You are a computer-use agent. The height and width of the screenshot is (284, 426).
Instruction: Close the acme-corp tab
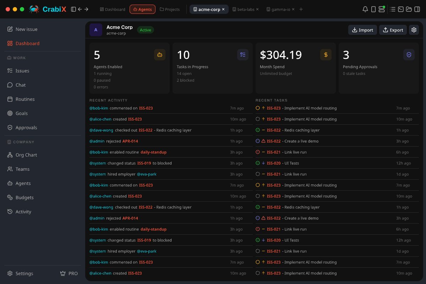tap(223, 9)
